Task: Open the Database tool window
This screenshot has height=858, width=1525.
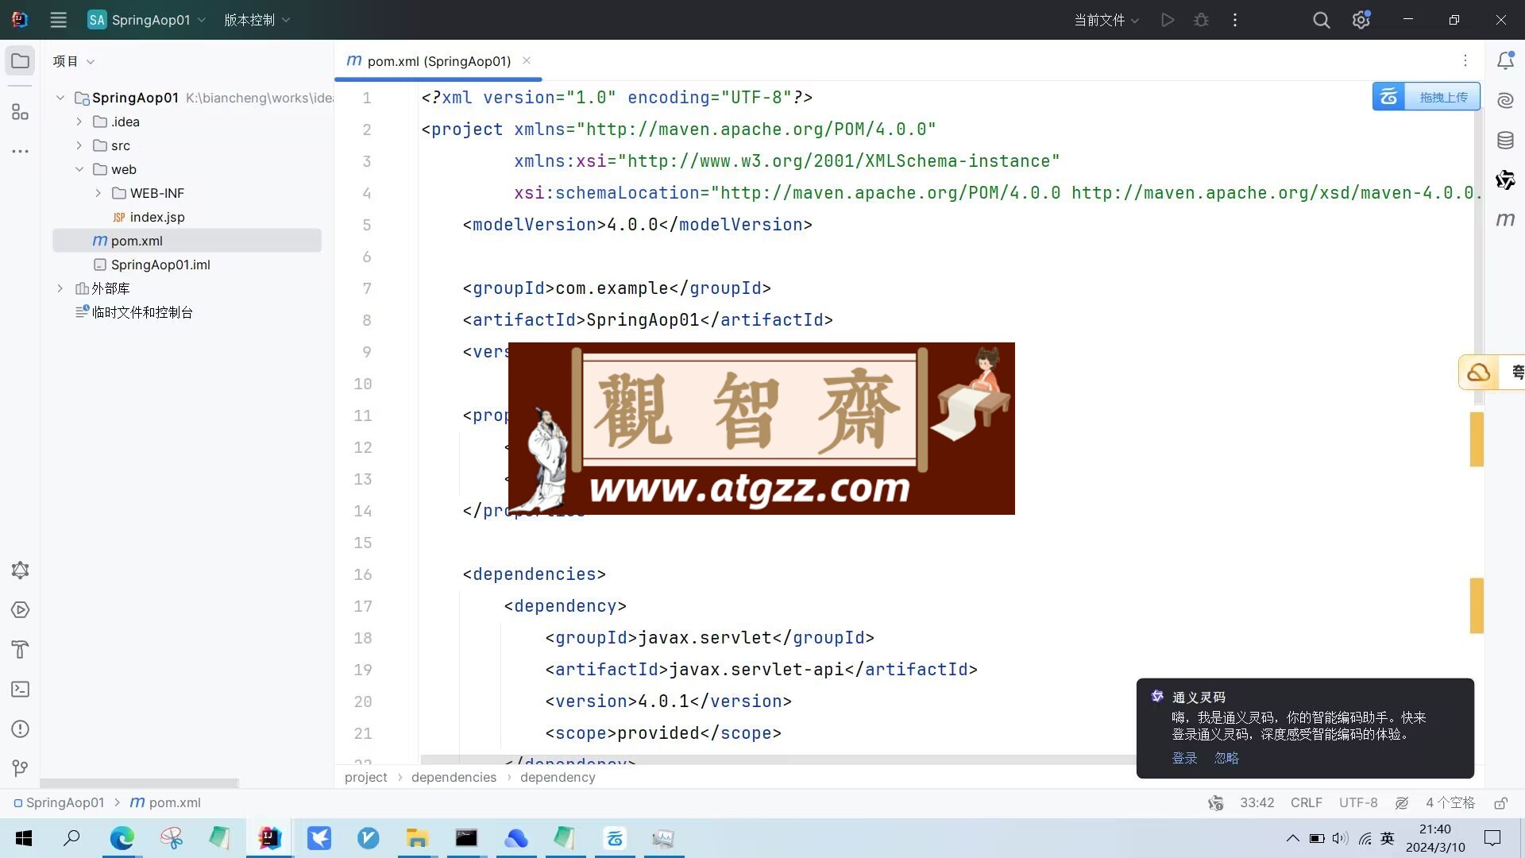Action: point(1505,141)
